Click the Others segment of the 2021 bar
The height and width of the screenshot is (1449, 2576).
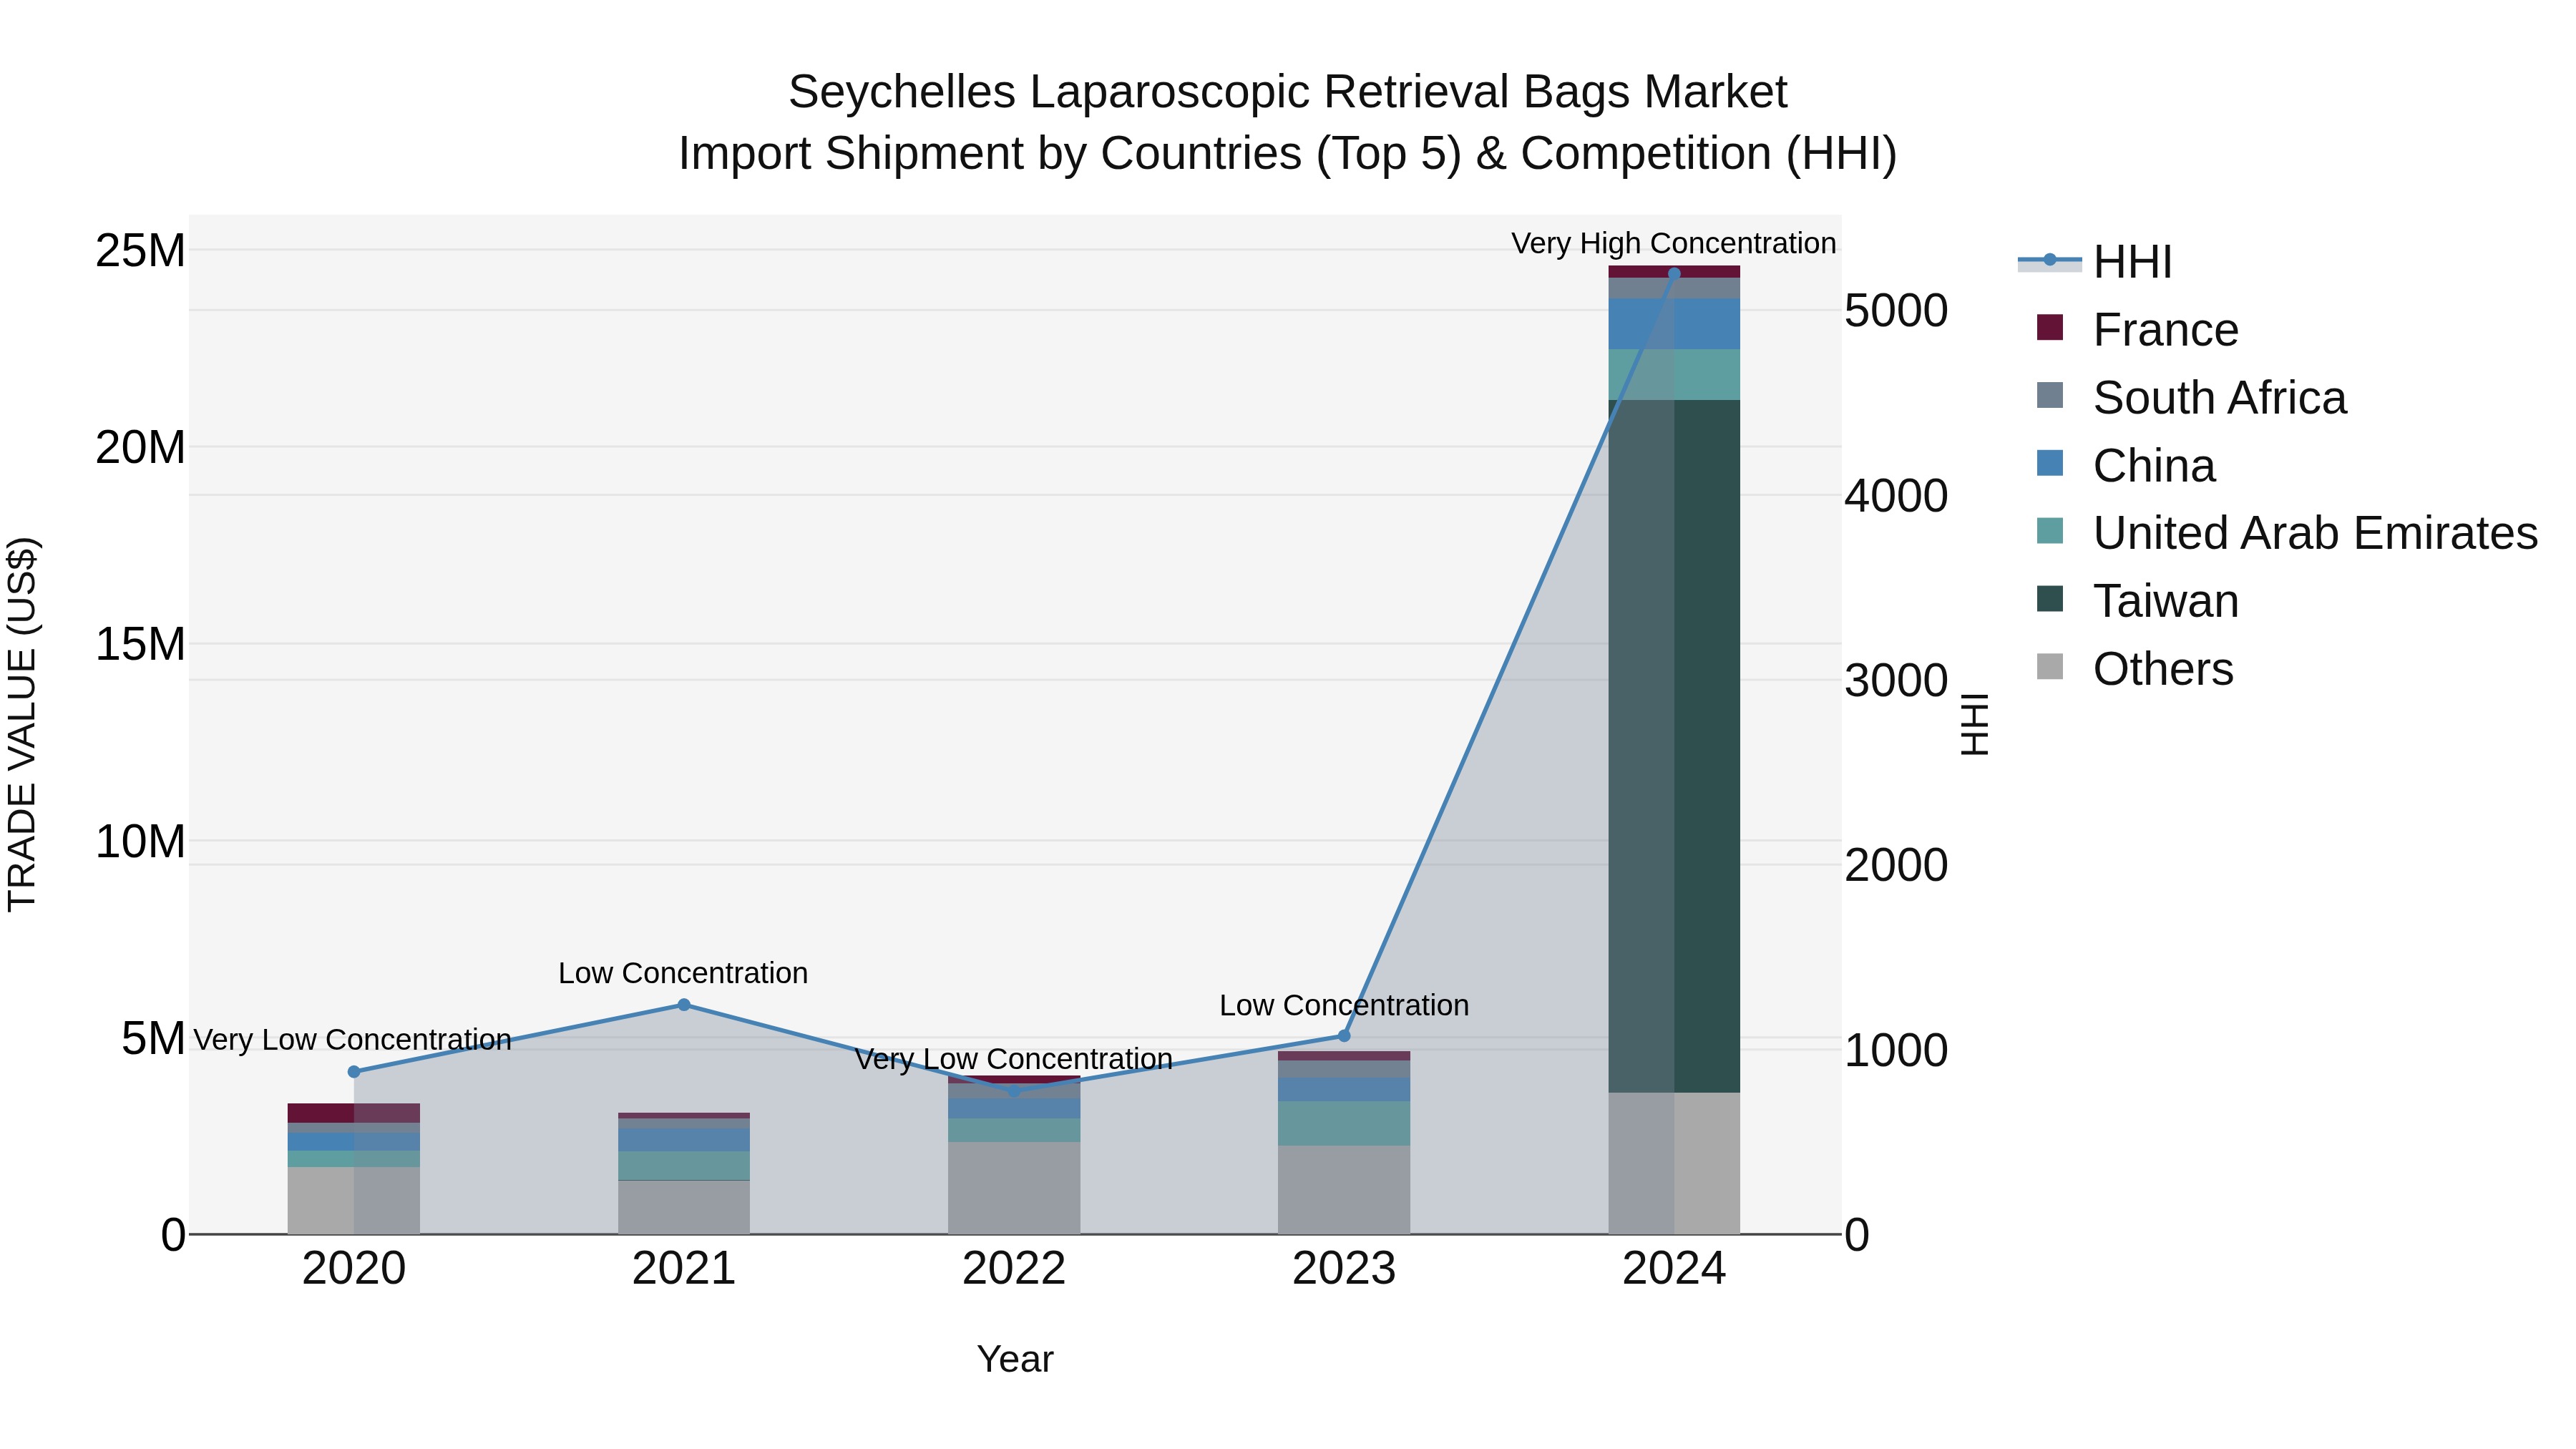tap(684, 1207)
